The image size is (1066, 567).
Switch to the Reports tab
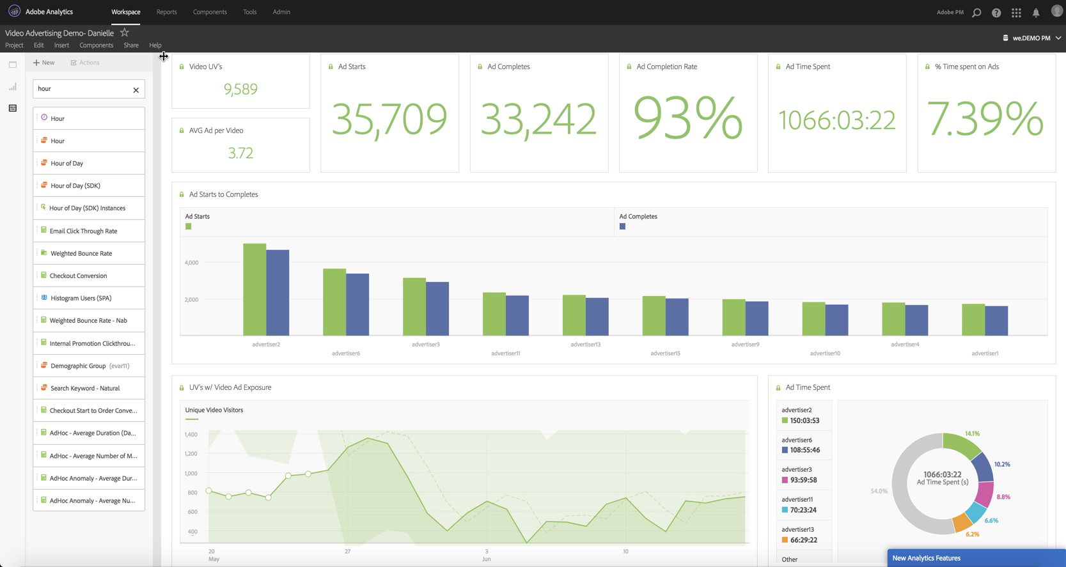166,12
